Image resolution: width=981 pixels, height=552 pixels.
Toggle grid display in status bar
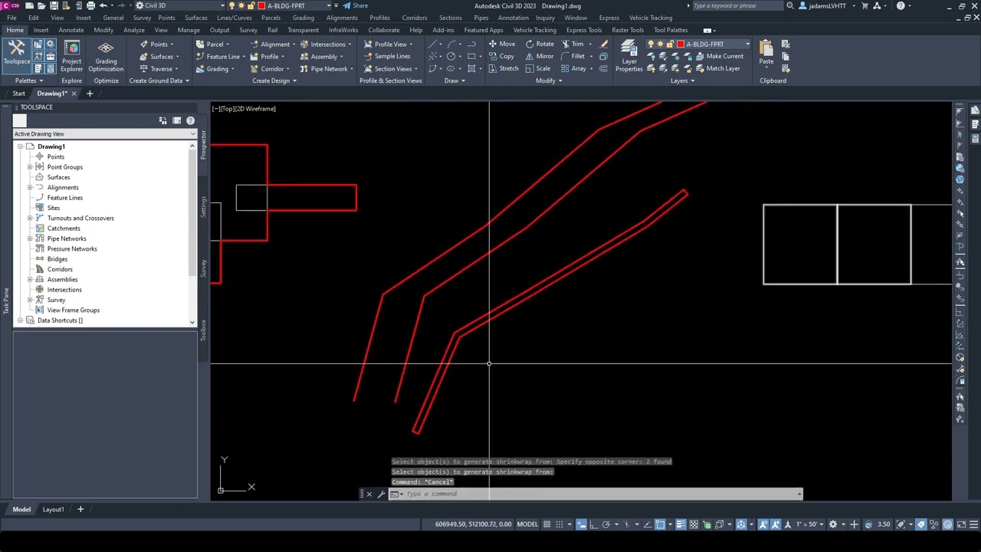(x=546, y=524)
